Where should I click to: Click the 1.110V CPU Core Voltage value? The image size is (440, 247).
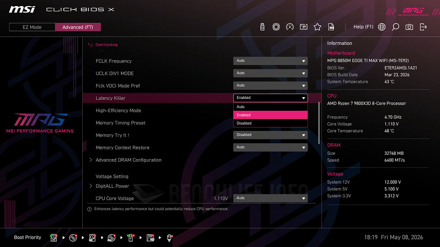click(x=221, y=199)
